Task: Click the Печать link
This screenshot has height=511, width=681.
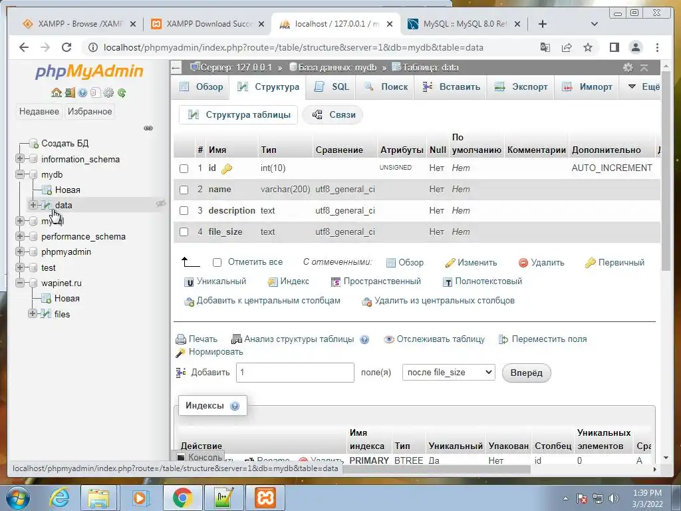Action: point(196,339)
